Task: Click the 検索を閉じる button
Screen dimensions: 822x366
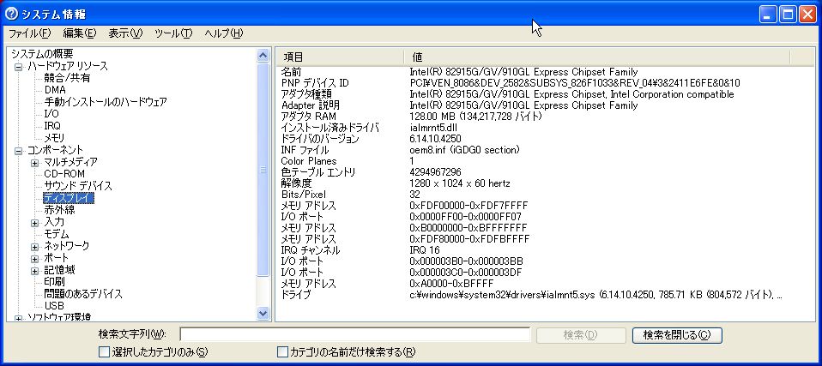Action: [676, 334]
